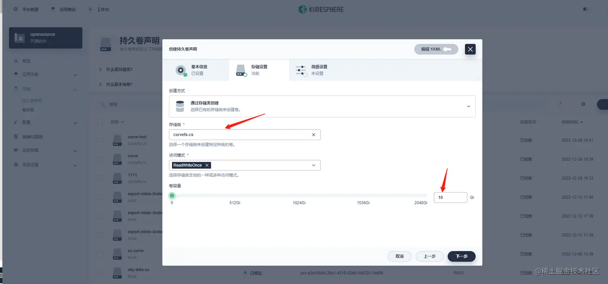Click the refresh icon beside the gear
The width and height of the screenshot is (608, 284).
click(x=561, y=104)
